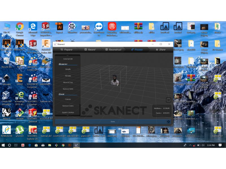
Task: Click the volume icon in system tray
Action: [203, 145]
